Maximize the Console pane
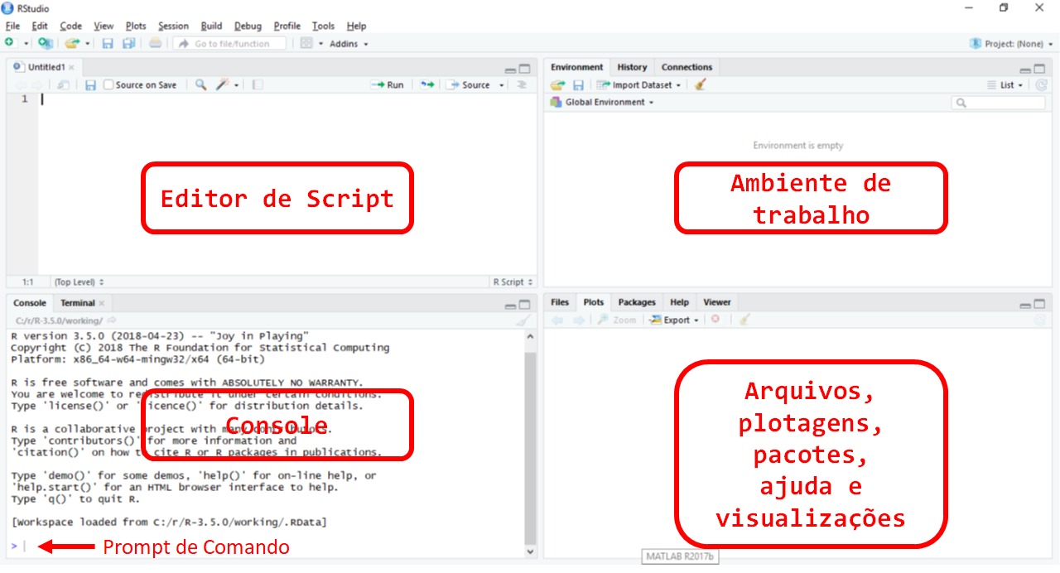The width and height of the screenshot is (1060, 573). click(524, 305)
